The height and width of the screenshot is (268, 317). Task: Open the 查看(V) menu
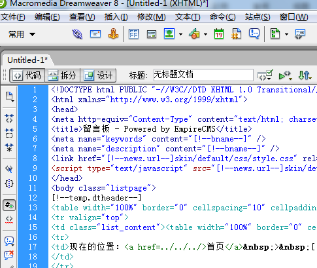82,17
